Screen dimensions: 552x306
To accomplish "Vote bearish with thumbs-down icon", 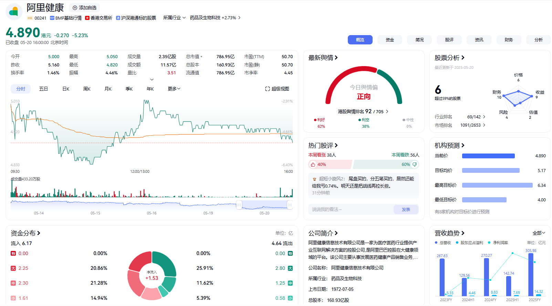I will point(415,165).
